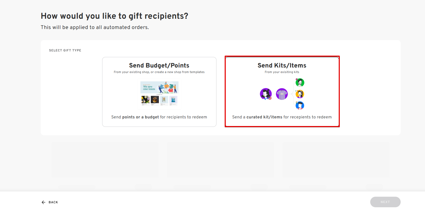Select the Send Budget/Points card heading
This screenshot has height=212, width=425.
tap(159, 65)
